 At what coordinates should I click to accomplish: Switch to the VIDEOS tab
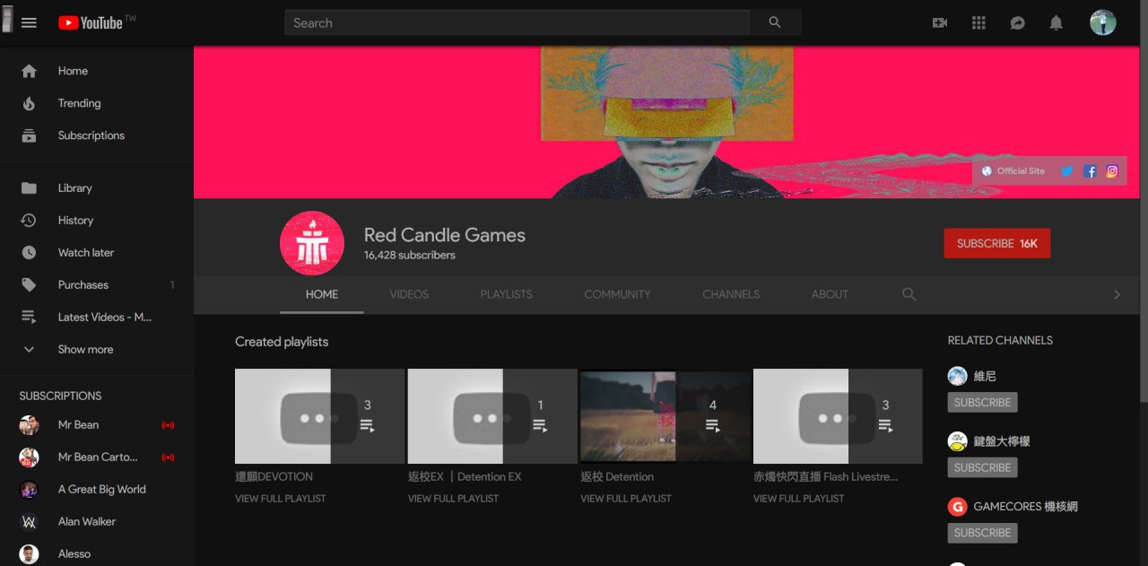coord(409,294)
